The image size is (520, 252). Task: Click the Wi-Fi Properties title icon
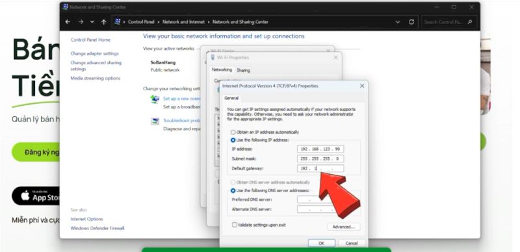213,57
